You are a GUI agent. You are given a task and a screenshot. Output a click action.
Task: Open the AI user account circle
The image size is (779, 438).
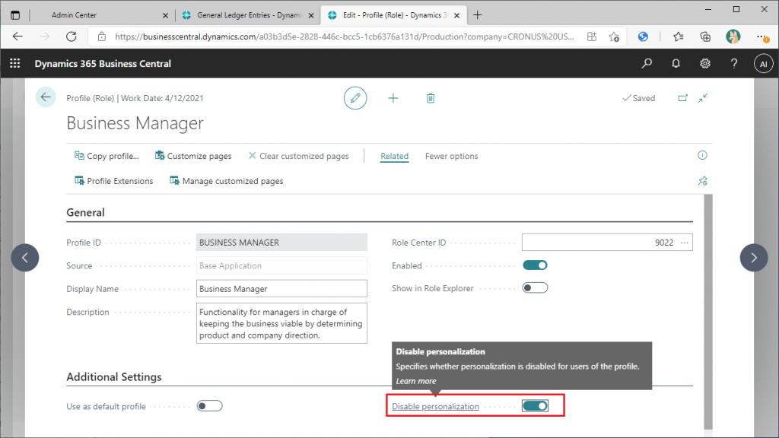click(x=763, y=64)
